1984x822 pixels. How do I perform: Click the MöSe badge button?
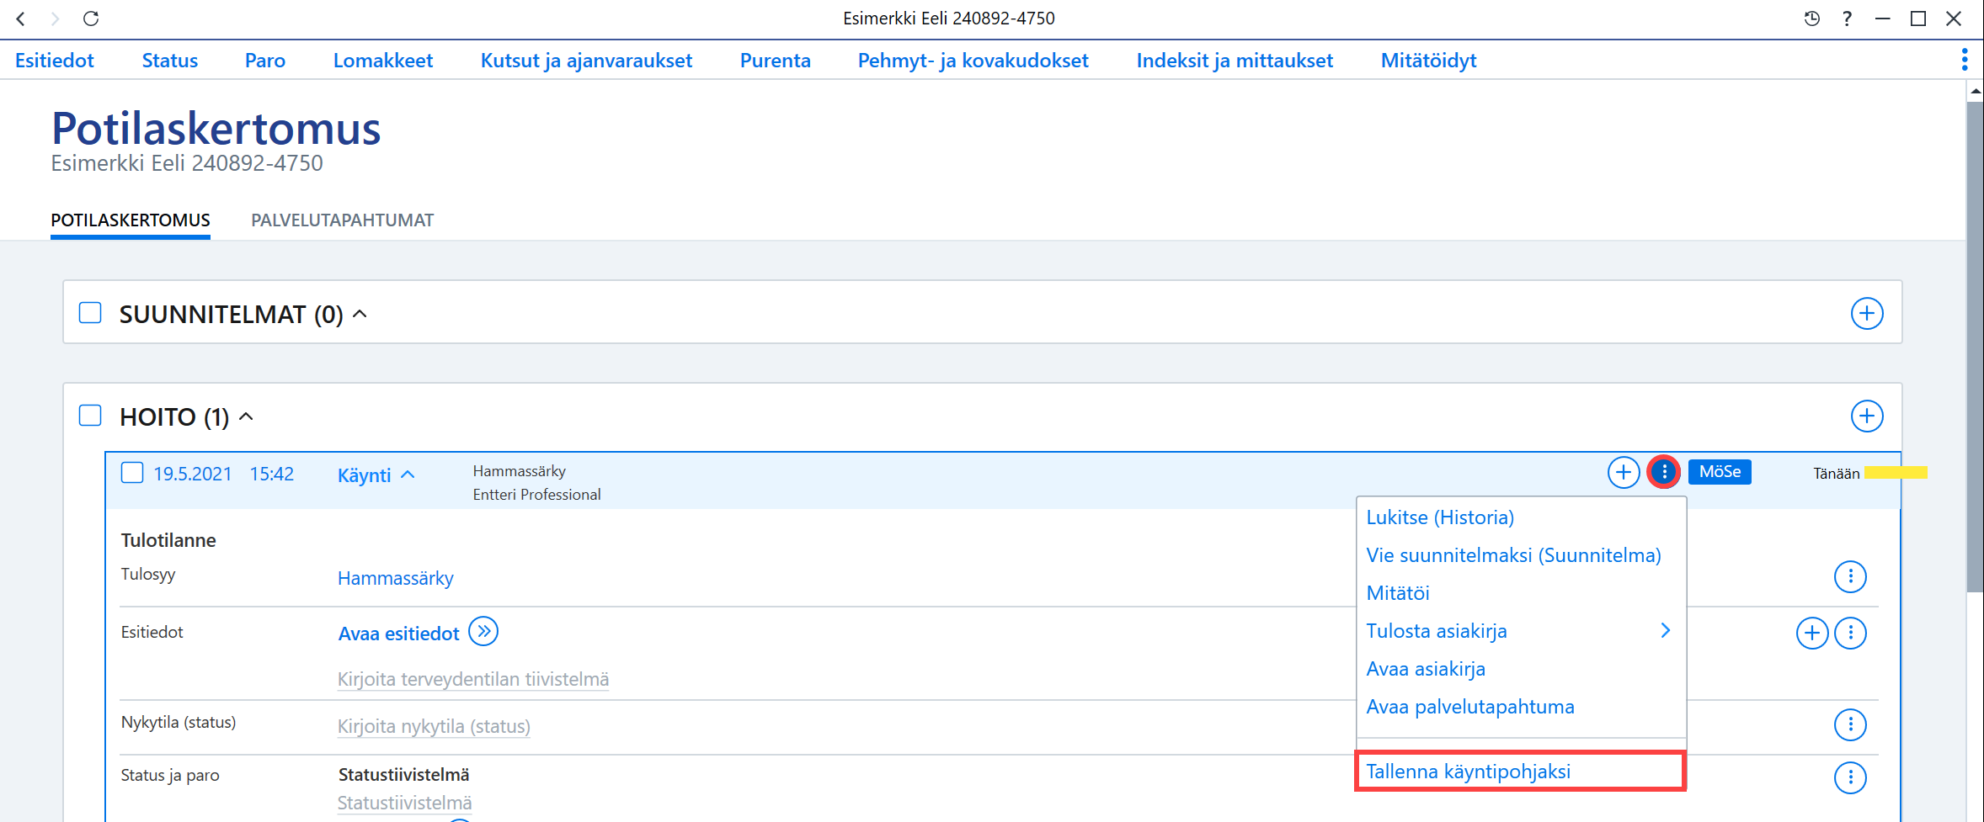pyautogui.click(x=1720, y=472)
